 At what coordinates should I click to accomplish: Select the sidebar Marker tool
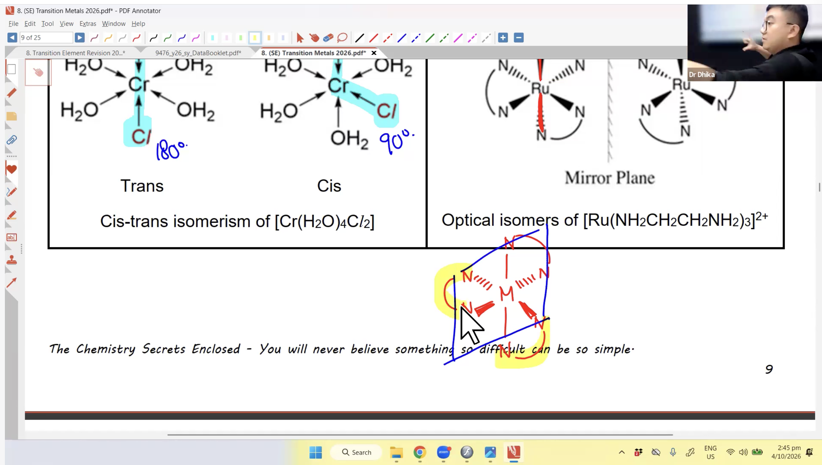pos(11,215)
